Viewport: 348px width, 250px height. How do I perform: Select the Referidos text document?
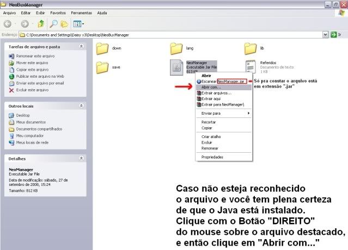(x=270, y=67)
